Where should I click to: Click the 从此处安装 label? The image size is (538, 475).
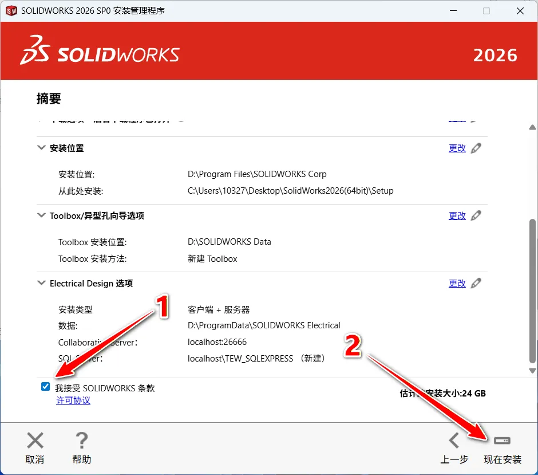pos(81,191)
